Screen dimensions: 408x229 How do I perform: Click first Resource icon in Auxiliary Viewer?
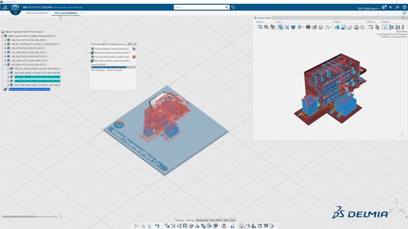click(x=371, y=27)
